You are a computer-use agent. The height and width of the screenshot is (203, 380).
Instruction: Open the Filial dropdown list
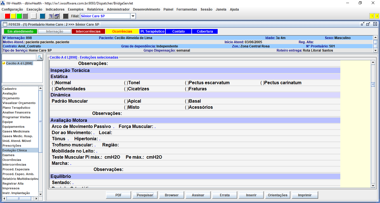click(133, 16)
